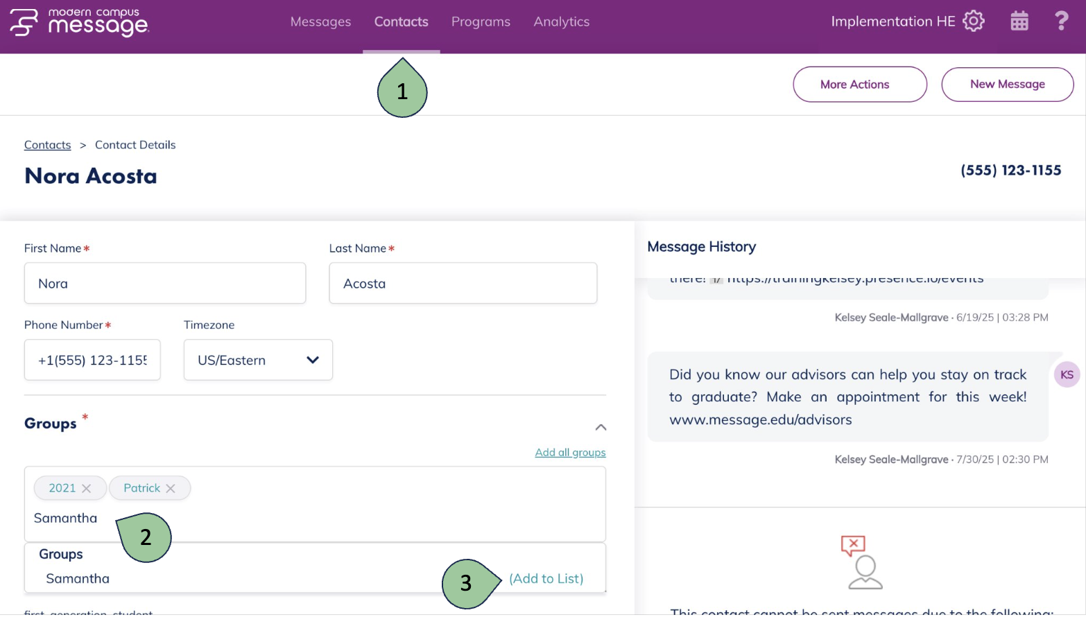Remove the Patrick group tag

171,489
